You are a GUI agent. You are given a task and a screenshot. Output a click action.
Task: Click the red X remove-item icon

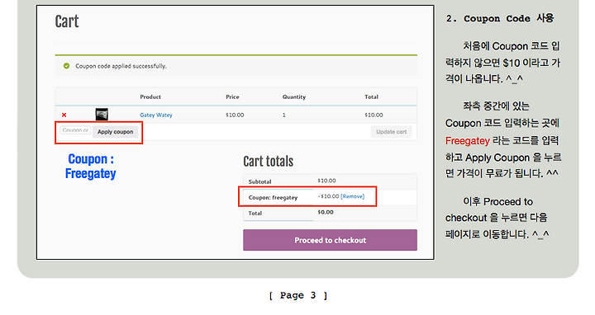point(64,115)
